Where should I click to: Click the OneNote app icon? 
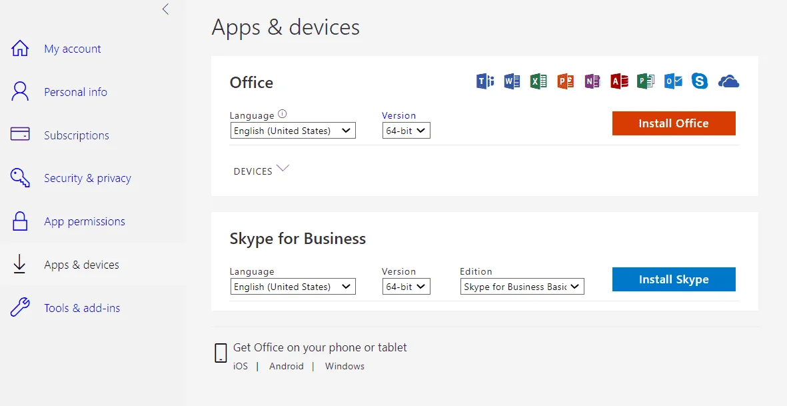tap(592, 81)
